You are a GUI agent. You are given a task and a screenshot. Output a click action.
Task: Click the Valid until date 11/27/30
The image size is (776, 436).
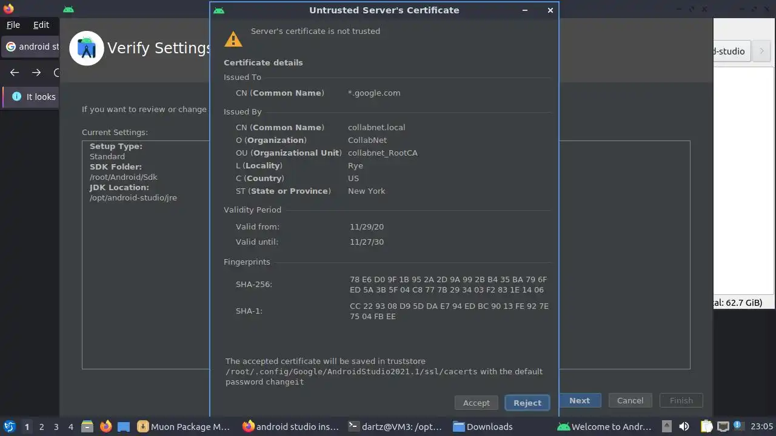[x=367, y=242]
